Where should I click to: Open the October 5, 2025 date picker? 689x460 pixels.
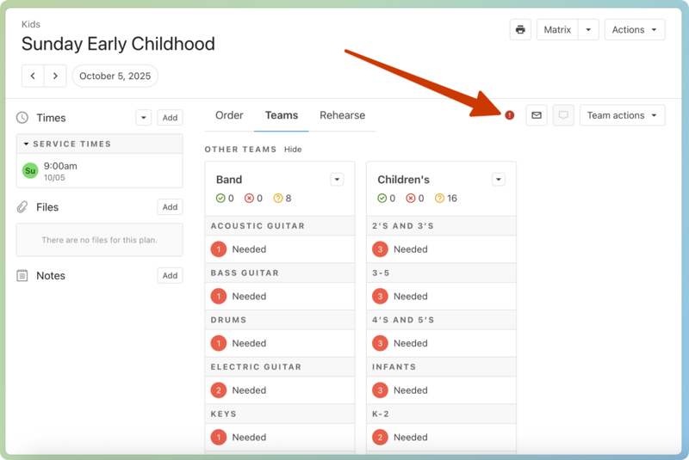115,76
